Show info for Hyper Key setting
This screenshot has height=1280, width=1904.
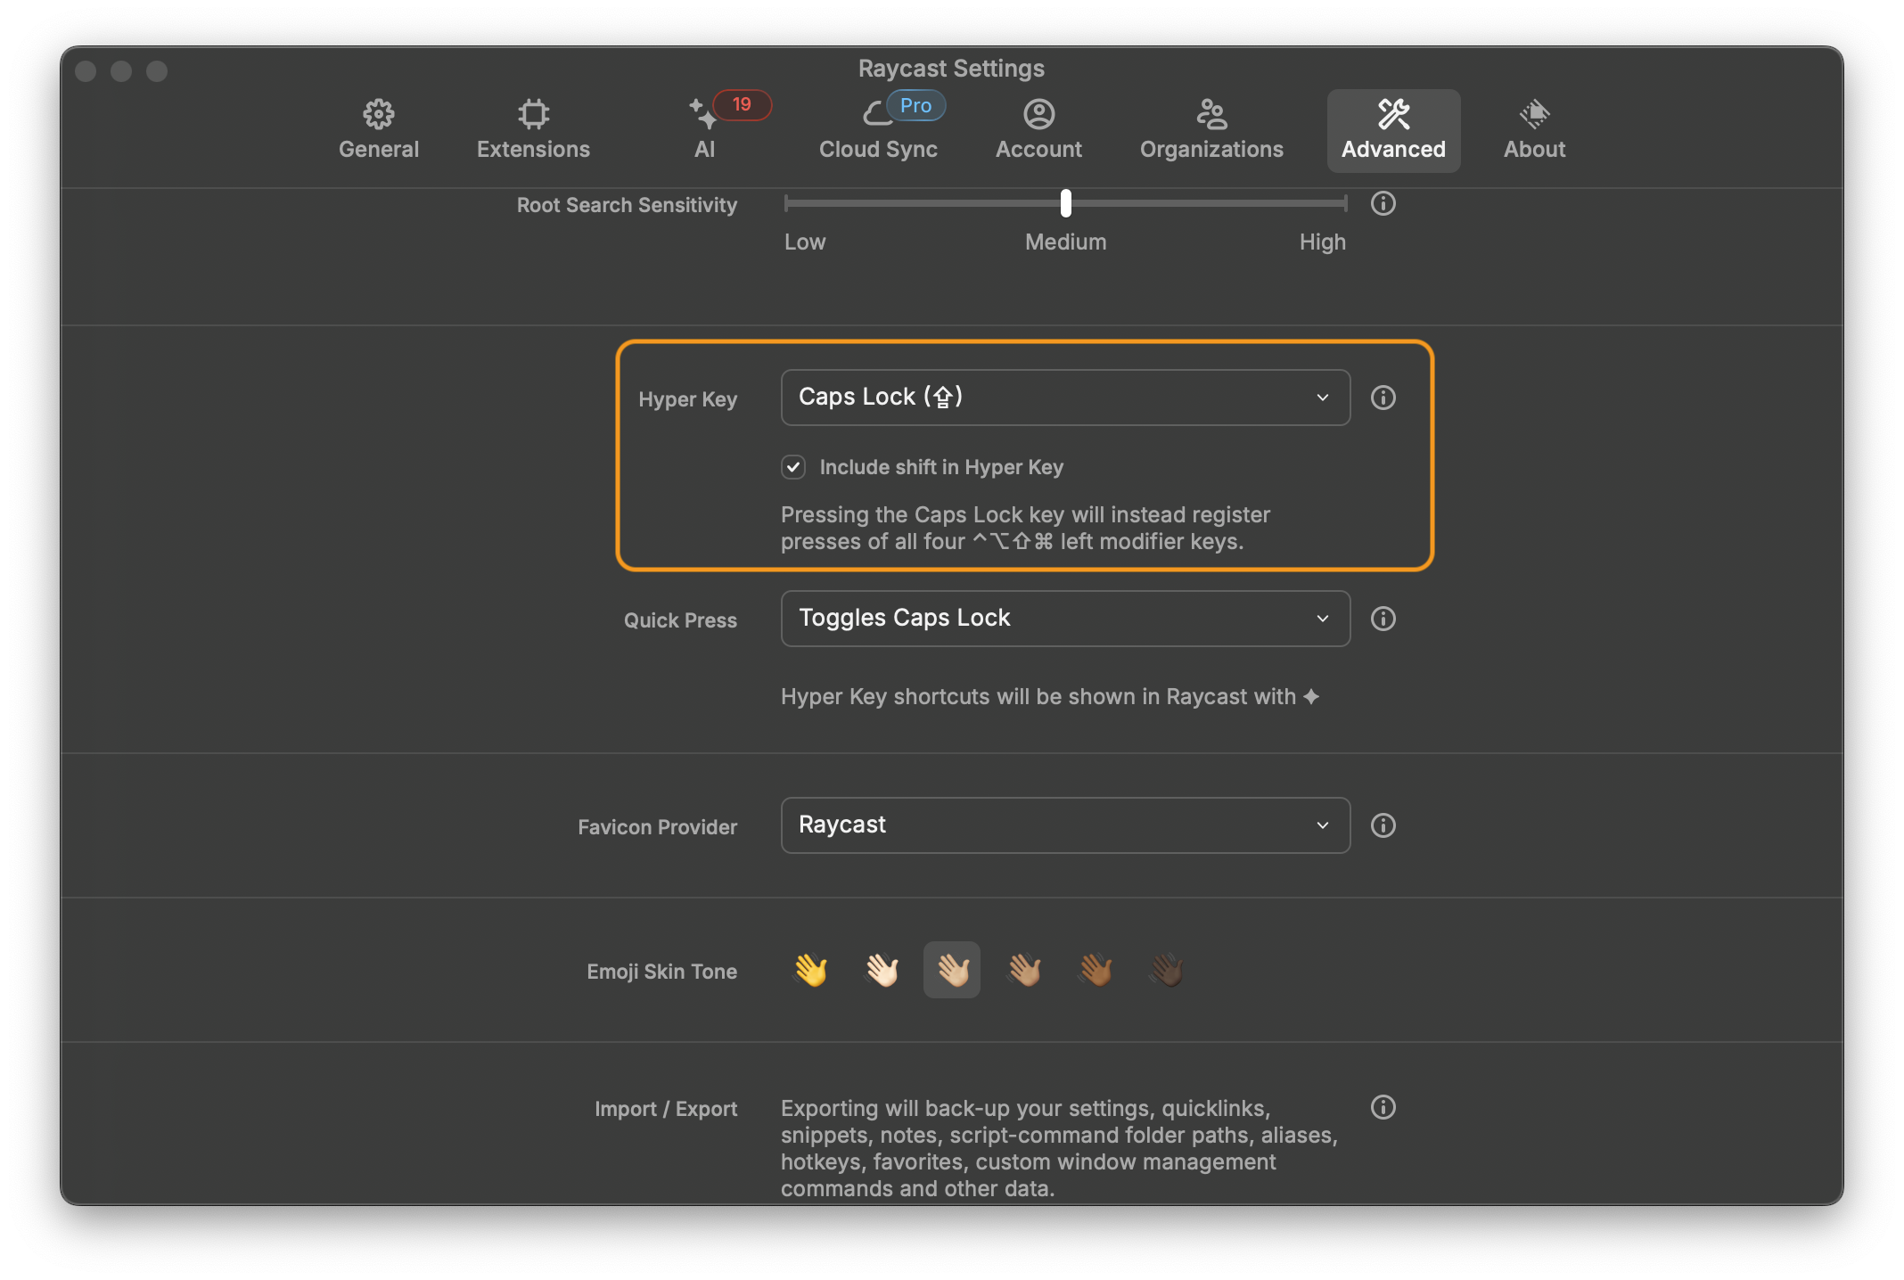(1383, 398)
